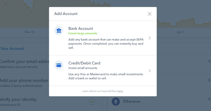
Task: Select Verify your identity step
Action: 18,102
